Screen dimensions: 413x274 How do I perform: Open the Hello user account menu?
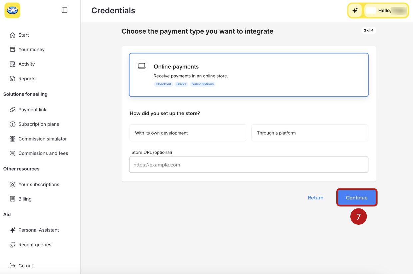(x=386, y=10)
